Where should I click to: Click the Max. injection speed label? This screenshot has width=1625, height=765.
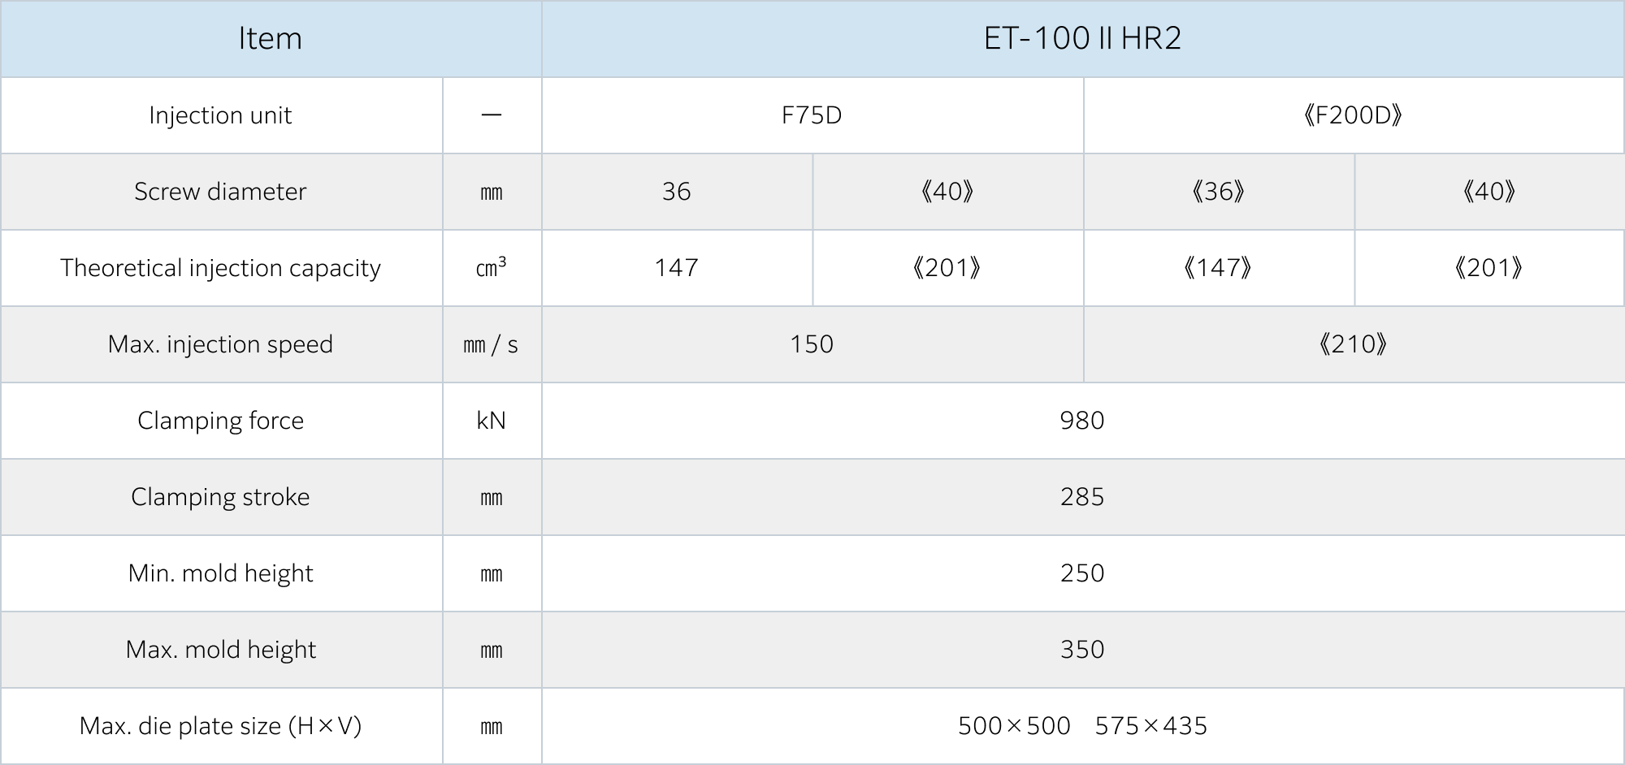[220, 344]
